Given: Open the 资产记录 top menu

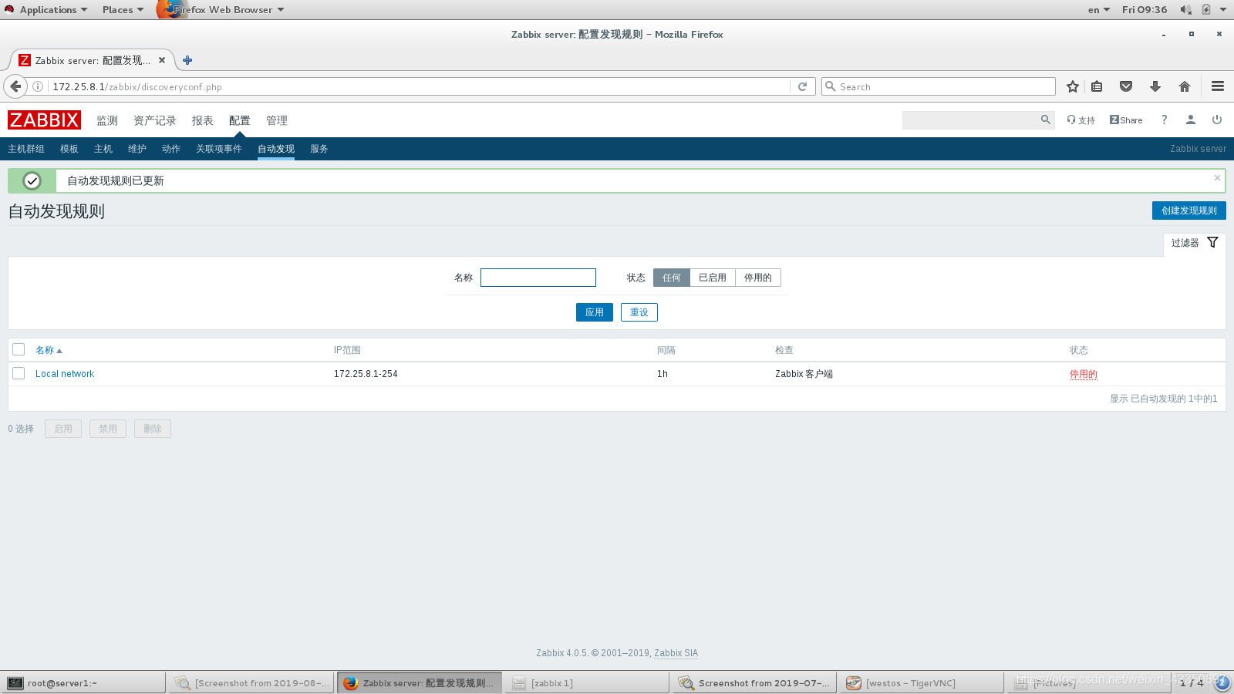Looking at the screenshot, I should pos(155,120).
